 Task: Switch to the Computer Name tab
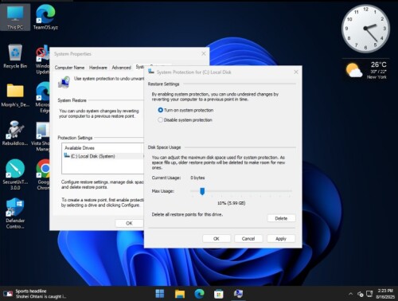tap(69, 68)
